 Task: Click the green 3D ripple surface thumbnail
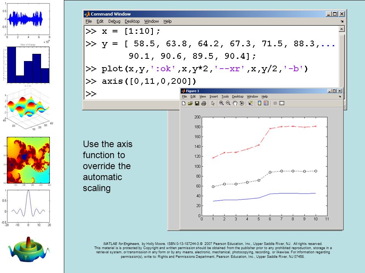(29, 250)
